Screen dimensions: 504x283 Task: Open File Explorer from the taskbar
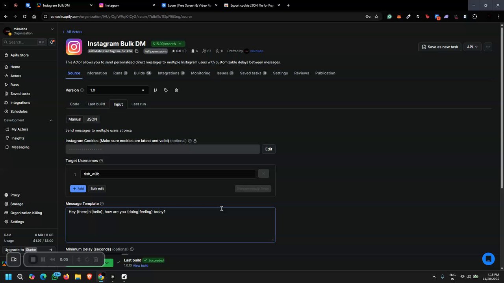[x=78, y=277]
